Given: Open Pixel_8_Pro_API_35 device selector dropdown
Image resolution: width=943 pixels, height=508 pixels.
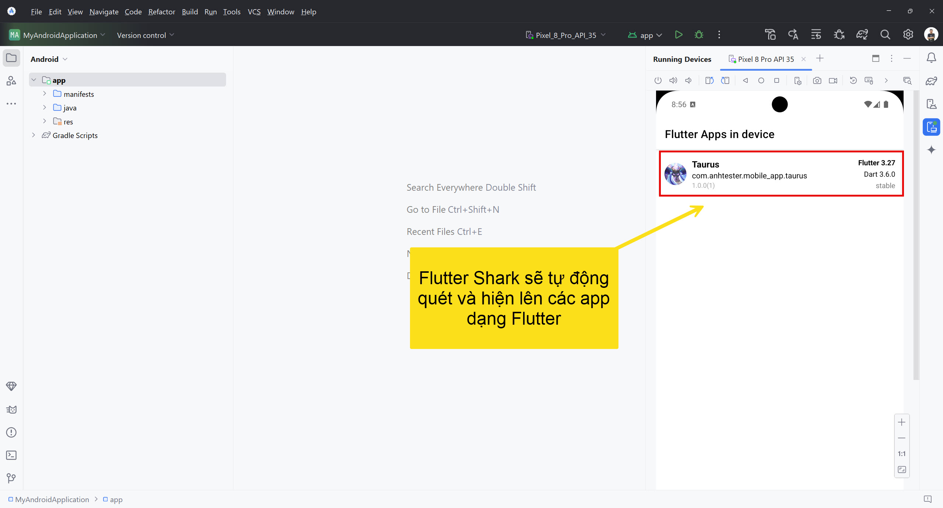Looking at the screenshot, I should [565, 35].
